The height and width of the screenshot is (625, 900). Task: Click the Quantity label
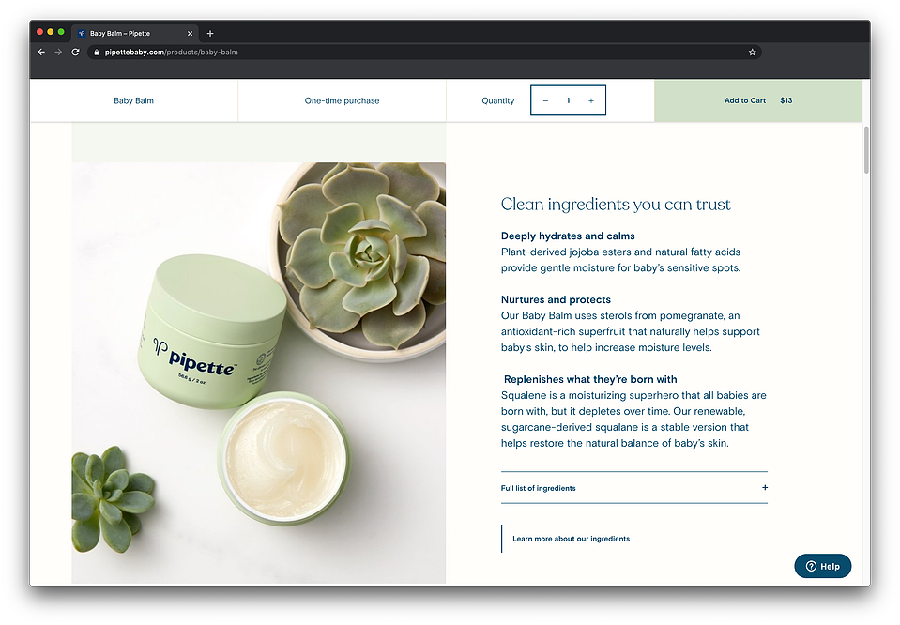pyautogui.click(x=497, y=100)
